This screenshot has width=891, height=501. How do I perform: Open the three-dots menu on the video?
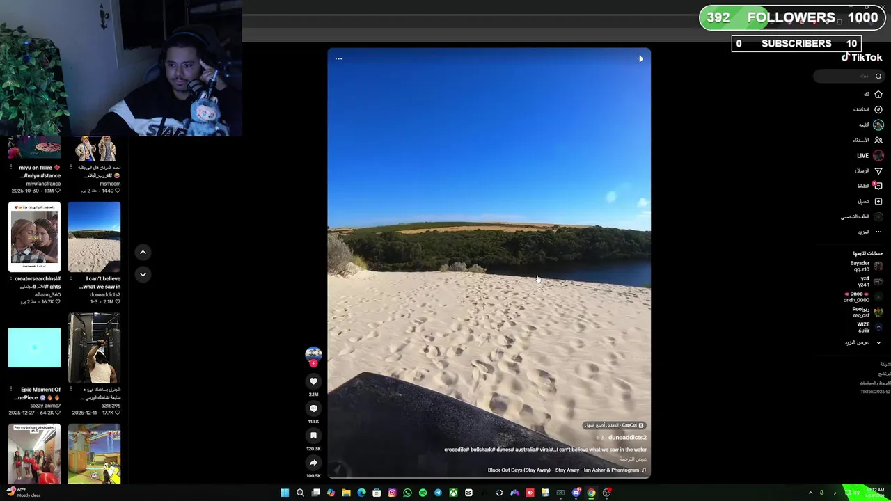(338, 58)
